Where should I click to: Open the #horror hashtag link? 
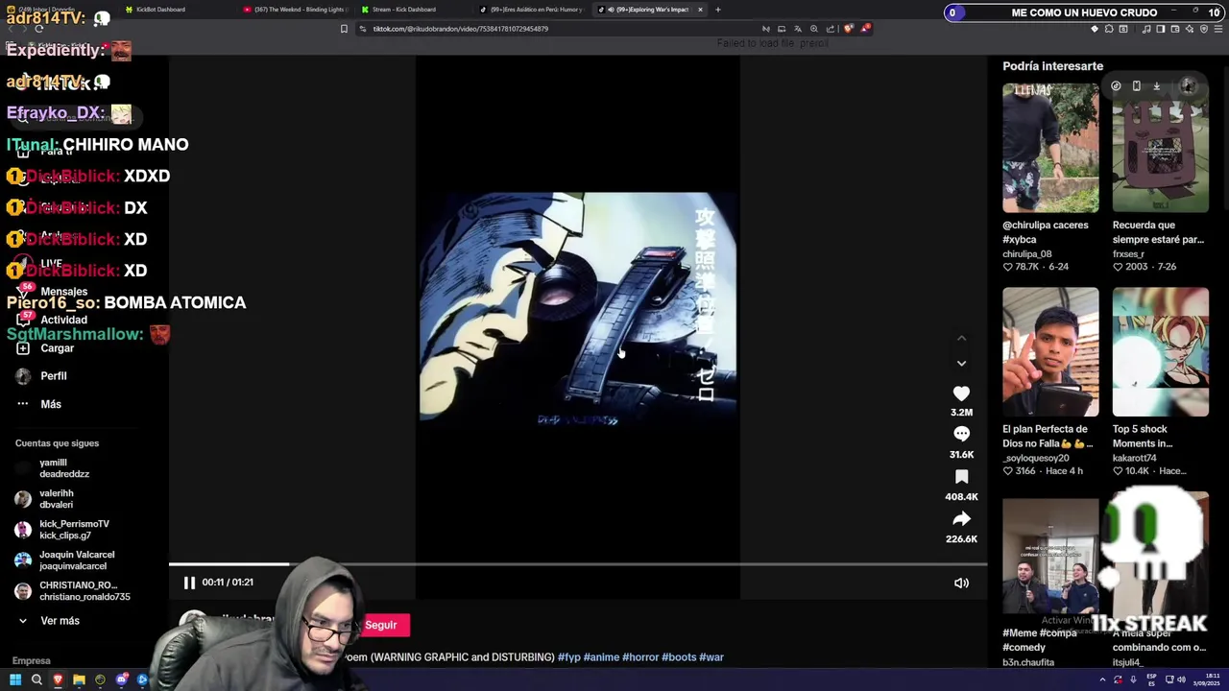coord(640,657)
